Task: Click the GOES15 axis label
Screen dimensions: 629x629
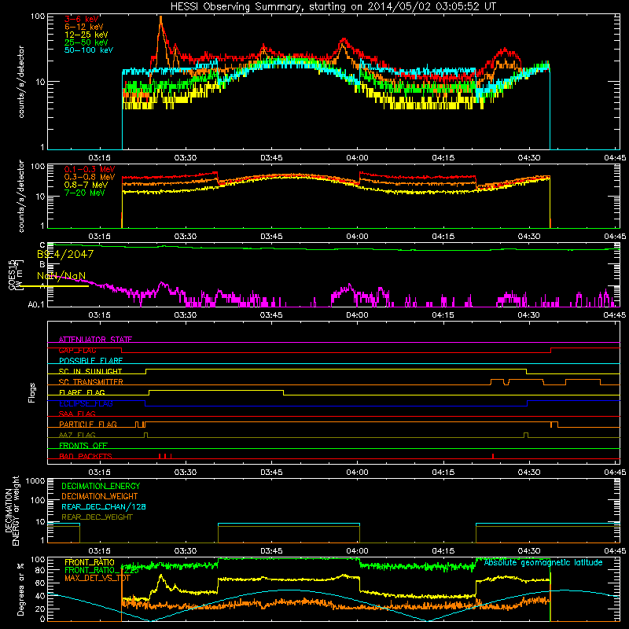Action: pyautogui.click(x=13, y=274)
